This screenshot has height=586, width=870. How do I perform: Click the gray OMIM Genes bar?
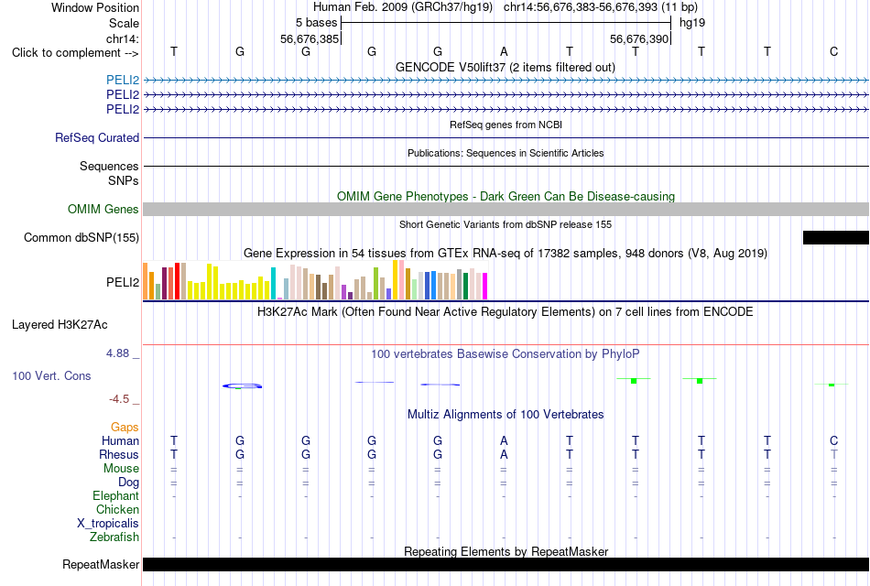click(506, 209)
